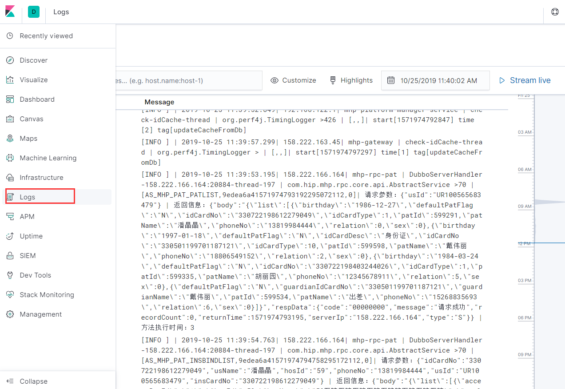Click the Stack Monitoring heartbeat icon
The height and width of the screenshot is (389, 565).
click(x=10, y=295)
